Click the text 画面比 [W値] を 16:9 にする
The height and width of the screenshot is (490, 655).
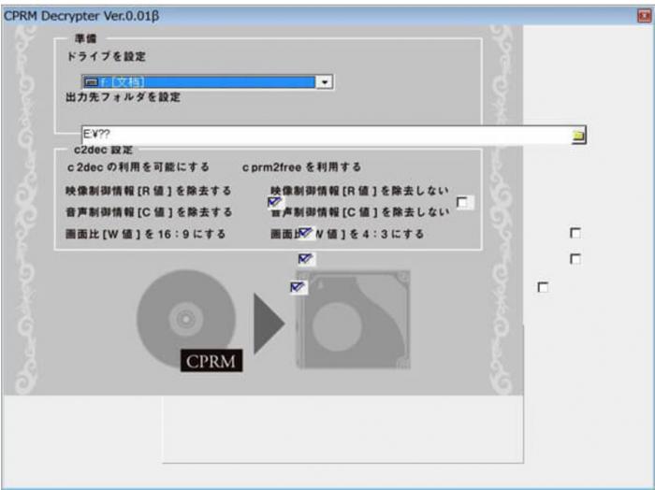(x=145, y=234)
